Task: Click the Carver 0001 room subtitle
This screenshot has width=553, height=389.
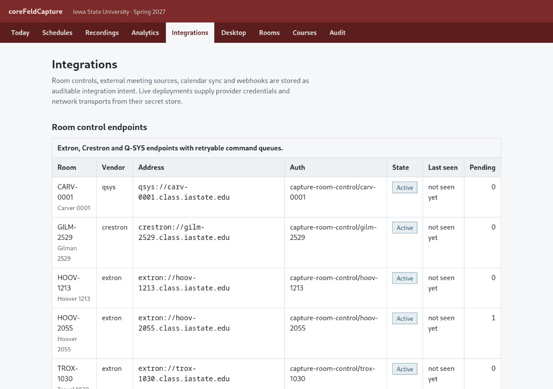Action: (x=74, y=208)
